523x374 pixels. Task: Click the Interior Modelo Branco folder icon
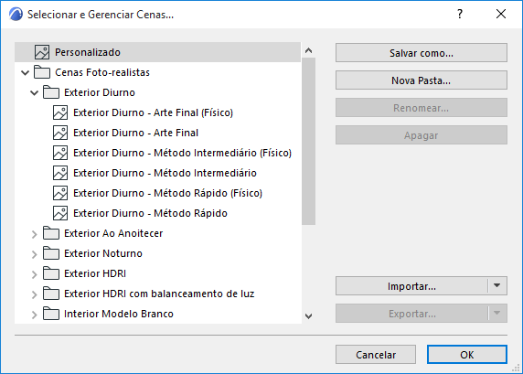coord(51,314)
